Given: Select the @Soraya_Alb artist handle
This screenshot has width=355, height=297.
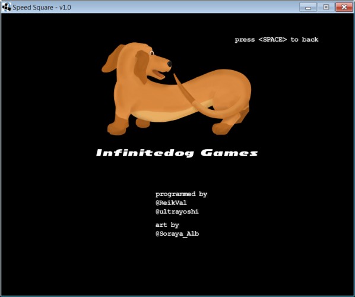Looking at the screenshot, I should (178, 234).
